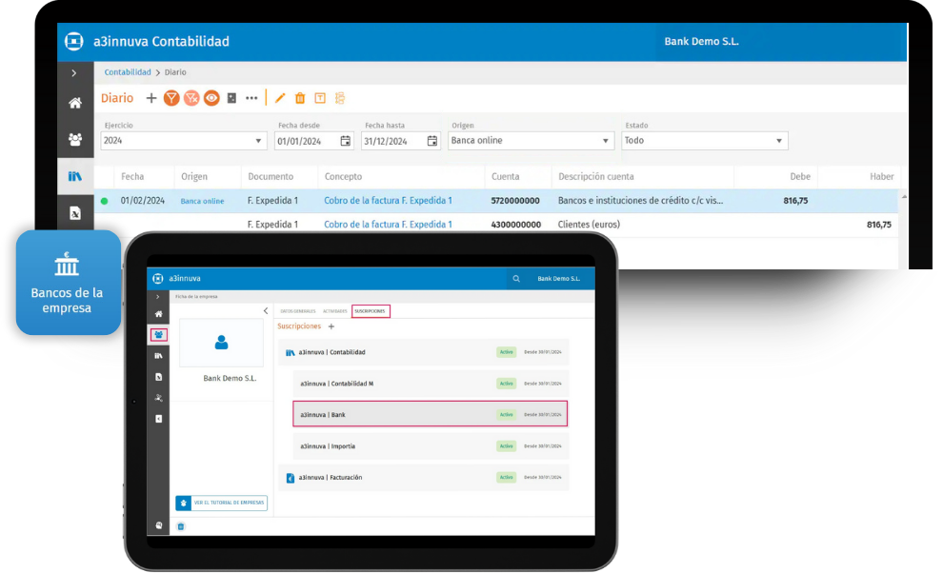The image size is (943, 573).
Task: Click the Ver el tutorial de empresas button
Action: click(x=221, y=503)
